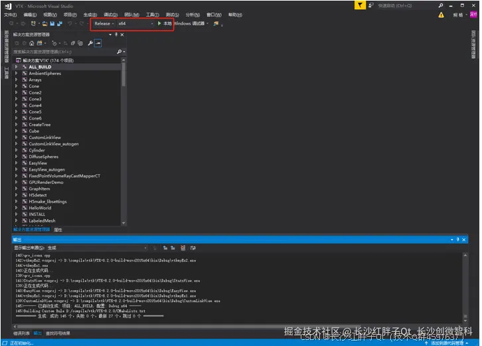Click the magenta user account avatar
482x346 pixels.
click(x=473, y=15)
